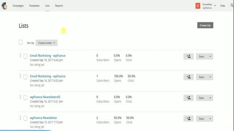Expand Stats arrow for Sep 15 Newsletter
This screenshot has width=234, height=131.
210,119
